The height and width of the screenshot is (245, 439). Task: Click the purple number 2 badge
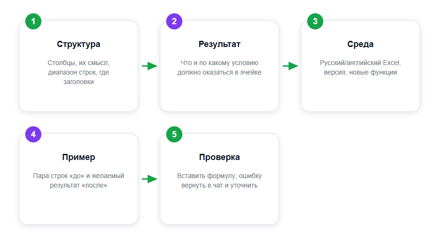pos(174,21)
